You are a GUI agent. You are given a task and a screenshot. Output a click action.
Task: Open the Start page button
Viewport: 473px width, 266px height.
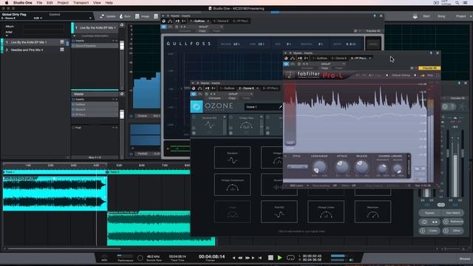click(x=426, y=16)
